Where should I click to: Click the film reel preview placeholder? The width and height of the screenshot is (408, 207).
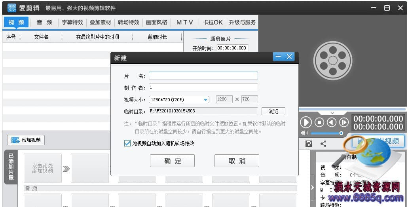[333, 61]
